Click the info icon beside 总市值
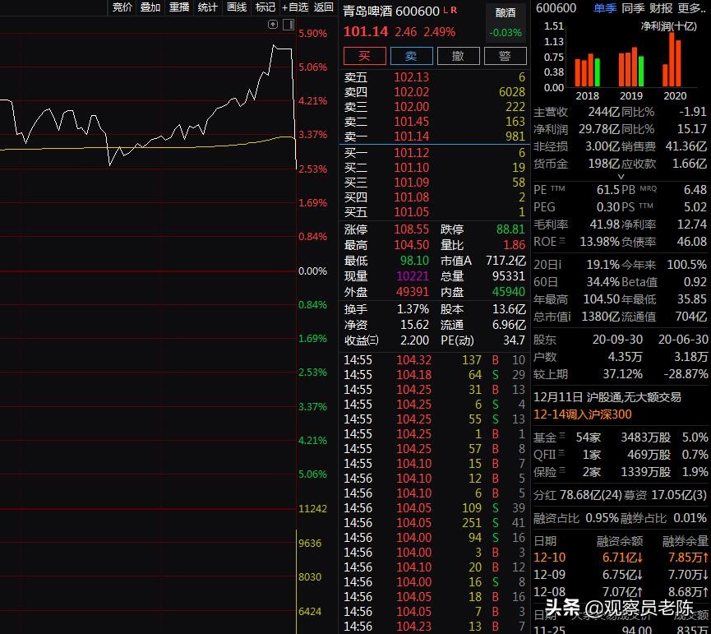711x634 pixels. click(x=570, y=316)
